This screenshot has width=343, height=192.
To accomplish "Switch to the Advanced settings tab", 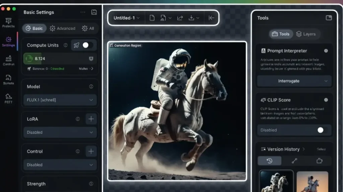I will [x=62, y=28].
